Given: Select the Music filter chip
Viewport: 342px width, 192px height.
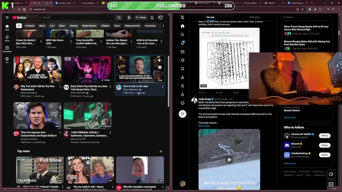Looking at the screenshot, I should pos(42,26).
